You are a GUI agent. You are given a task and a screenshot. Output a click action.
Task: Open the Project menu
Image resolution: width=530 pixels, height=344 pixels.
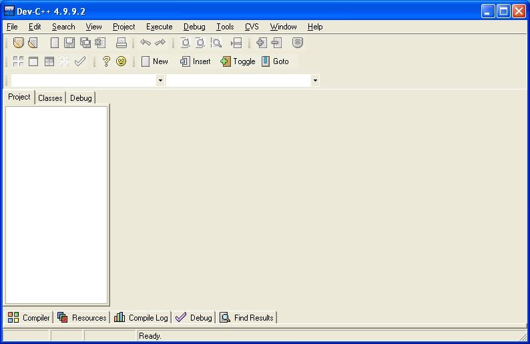point(123,27)
